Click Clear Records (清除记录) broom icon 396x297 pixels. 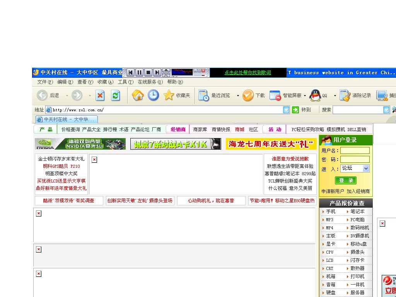tap(345, 95)
